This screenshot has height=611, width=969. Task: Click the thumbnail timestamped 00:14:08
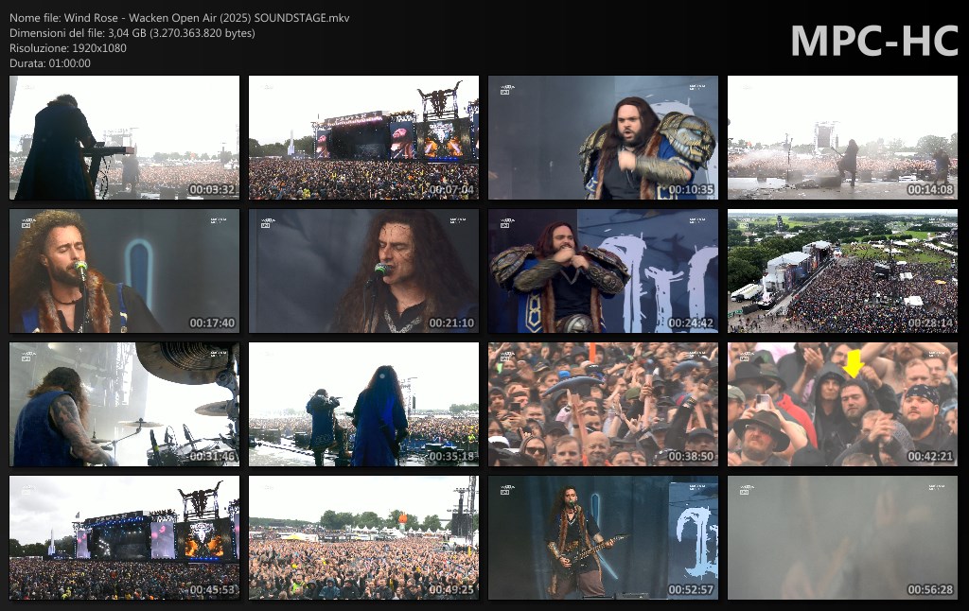(842, 138)
